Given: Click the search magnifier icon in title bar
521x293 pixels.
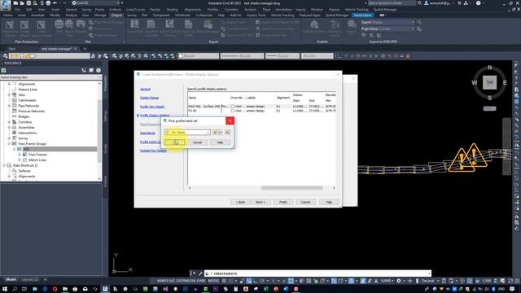Looking at the screenshot, I should pyautogui.click(x=420, y=3).
